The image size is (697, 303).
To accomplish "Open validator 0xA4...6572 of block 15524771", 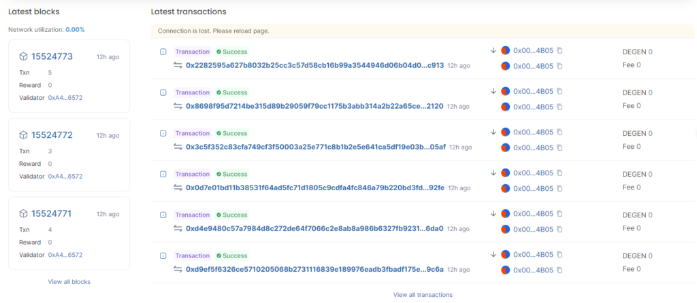I will 65,255.
